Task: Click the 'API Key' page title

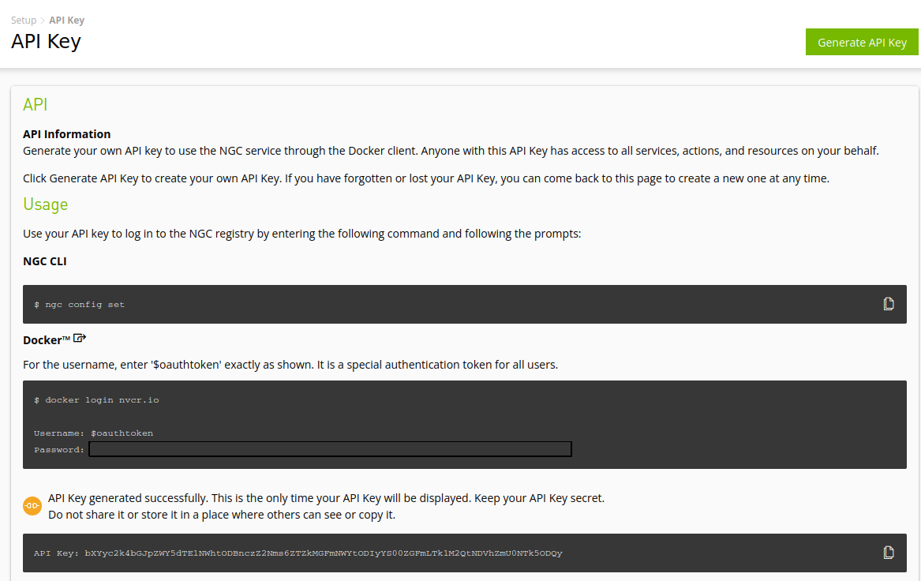Action: [46, 42]
